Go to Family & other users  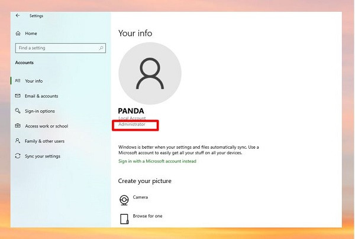44,141
